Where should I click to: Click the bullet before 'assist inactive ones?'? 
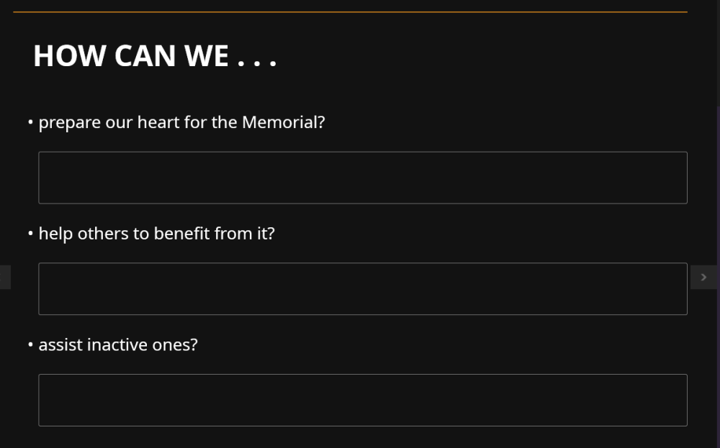(x=30, y=346)
